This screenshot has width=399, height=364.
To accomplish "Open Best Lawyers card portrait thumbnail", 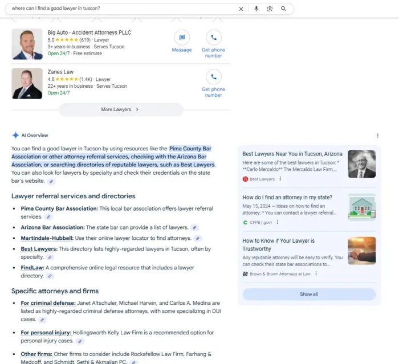I will 361,164.
